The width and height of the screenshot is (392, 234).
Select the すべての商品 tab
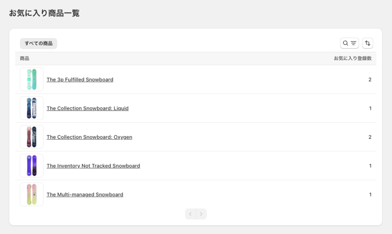[38, 43]
